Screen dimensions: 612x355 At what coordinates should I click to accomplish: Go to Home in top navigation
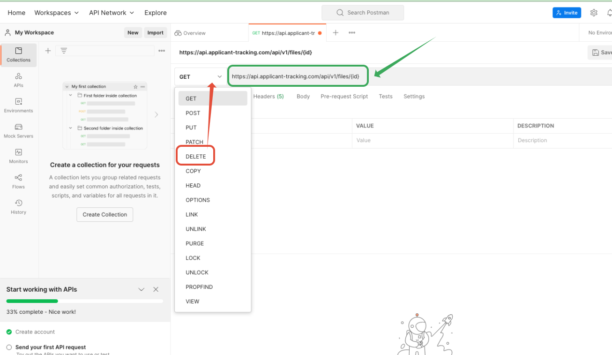(x=16, y=13)
